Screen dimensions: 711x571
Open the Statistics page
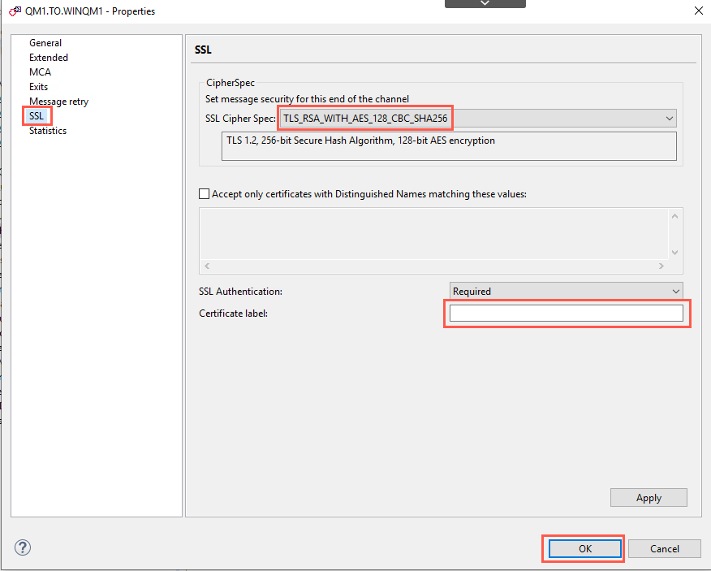(x=48, y=130)
